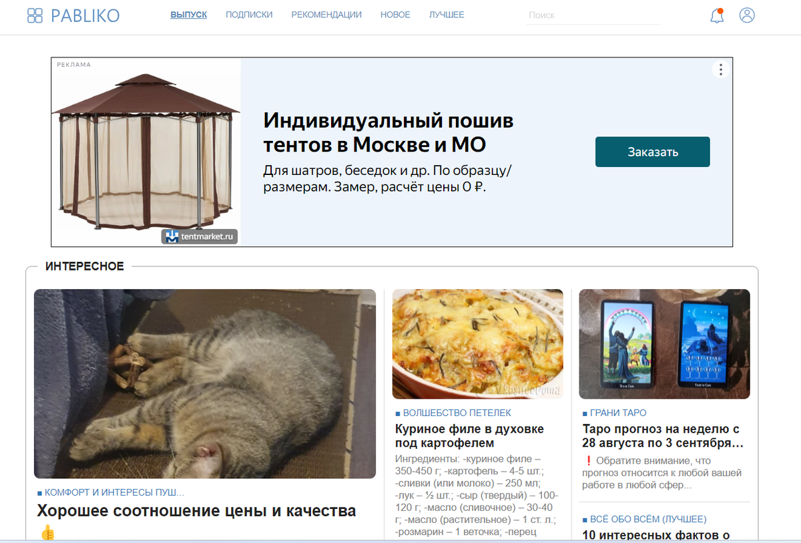Open the chicken casserole dish photo

tap(478, 344)
